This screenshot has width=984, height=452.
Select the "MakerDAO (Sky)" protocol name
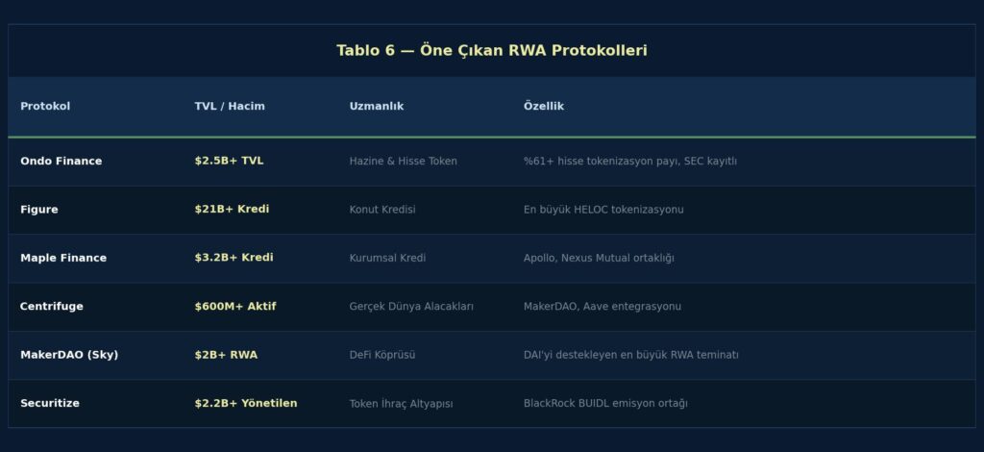(69, 355)
